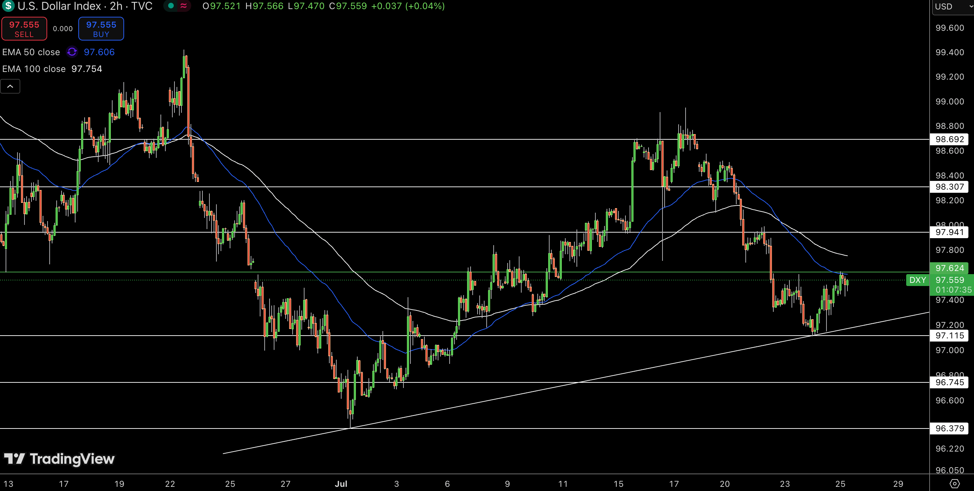Select the EMA 100 close indicator label
Screen dimensions: 974x491
tap(34, 69)
